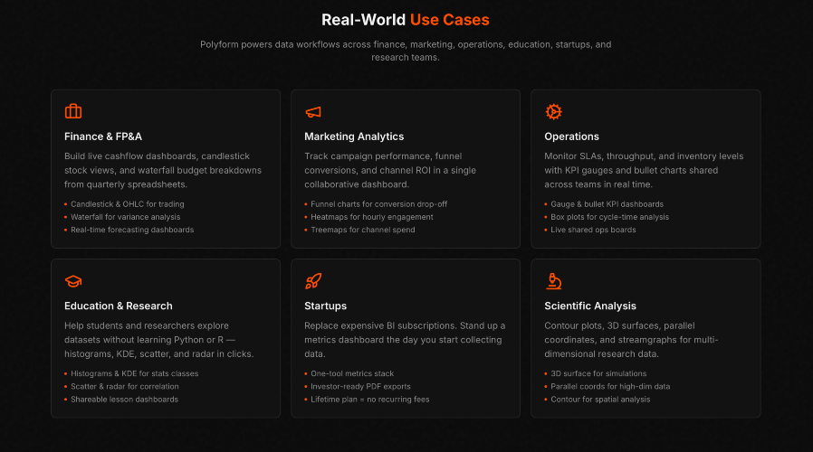The height and width of the screenshot is (452, 813).
Task: Click the megaphone icon on Marketing Analytics card
Action: point(313,112)
